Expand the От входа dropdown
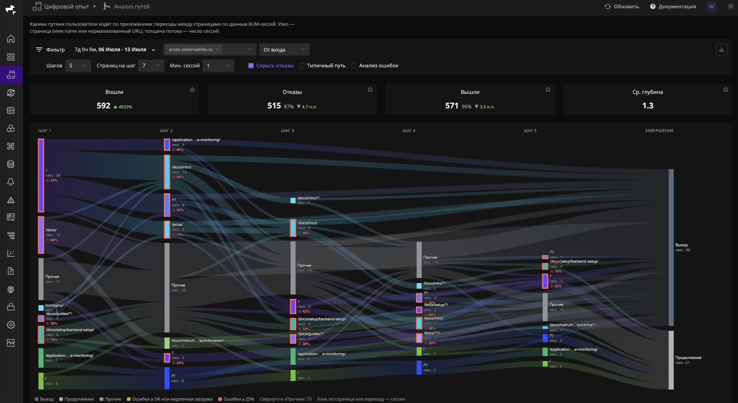 [284, 50]
